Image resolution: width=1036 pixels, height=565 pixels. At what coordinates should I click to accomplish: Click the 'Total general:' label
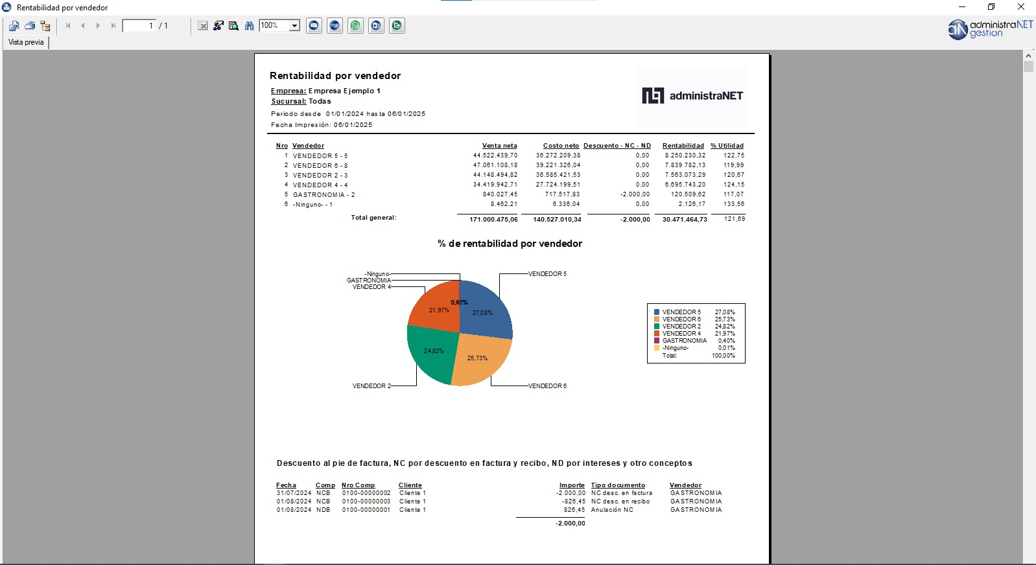click(x=374, y=218)
